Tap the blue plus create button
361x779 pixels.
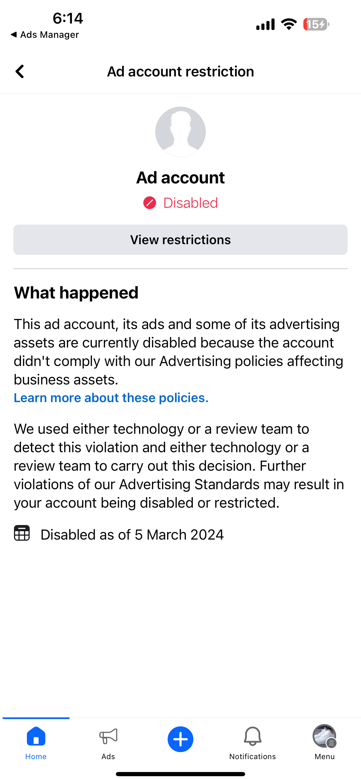tap(180, 739)
